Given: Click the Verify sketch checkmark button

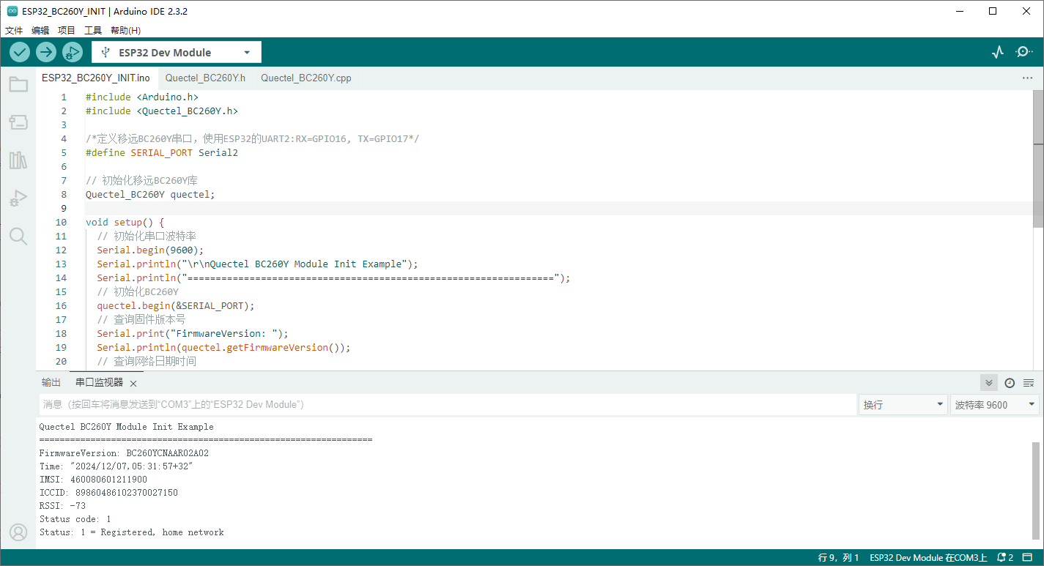Looking at the screenshot, I should click(20, 52).
